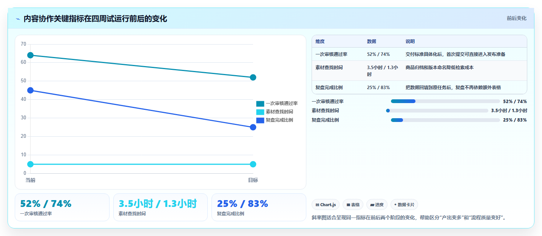Screen dimensions: 542x236
Task: Select 复盘完成比例 data point at 目标
Action: (x=253, y=127)
